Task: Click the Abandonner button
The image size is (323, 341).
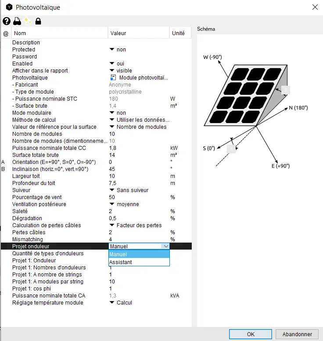Action: click(297, 334)
